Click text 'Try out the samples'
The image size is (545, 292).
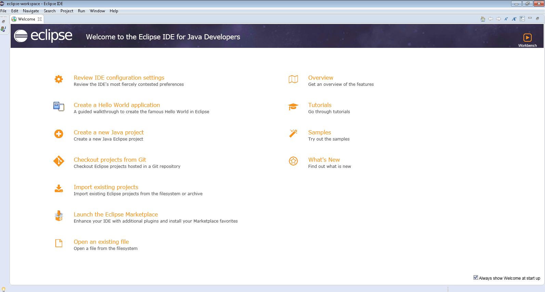tap(329, 139)
